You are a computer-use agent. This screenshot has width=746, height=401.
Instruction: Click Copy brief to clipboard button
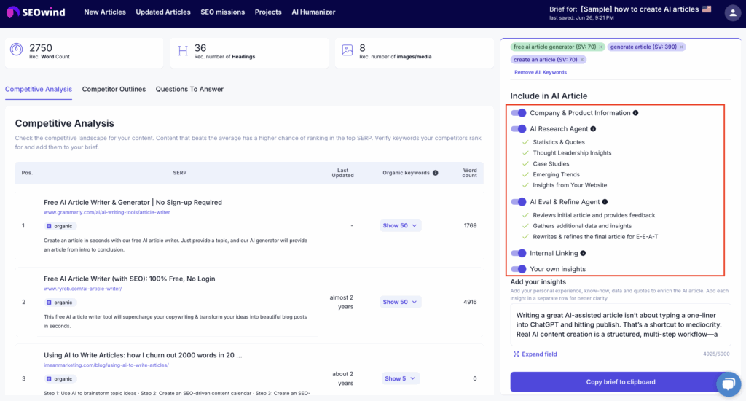click(620, 382)
